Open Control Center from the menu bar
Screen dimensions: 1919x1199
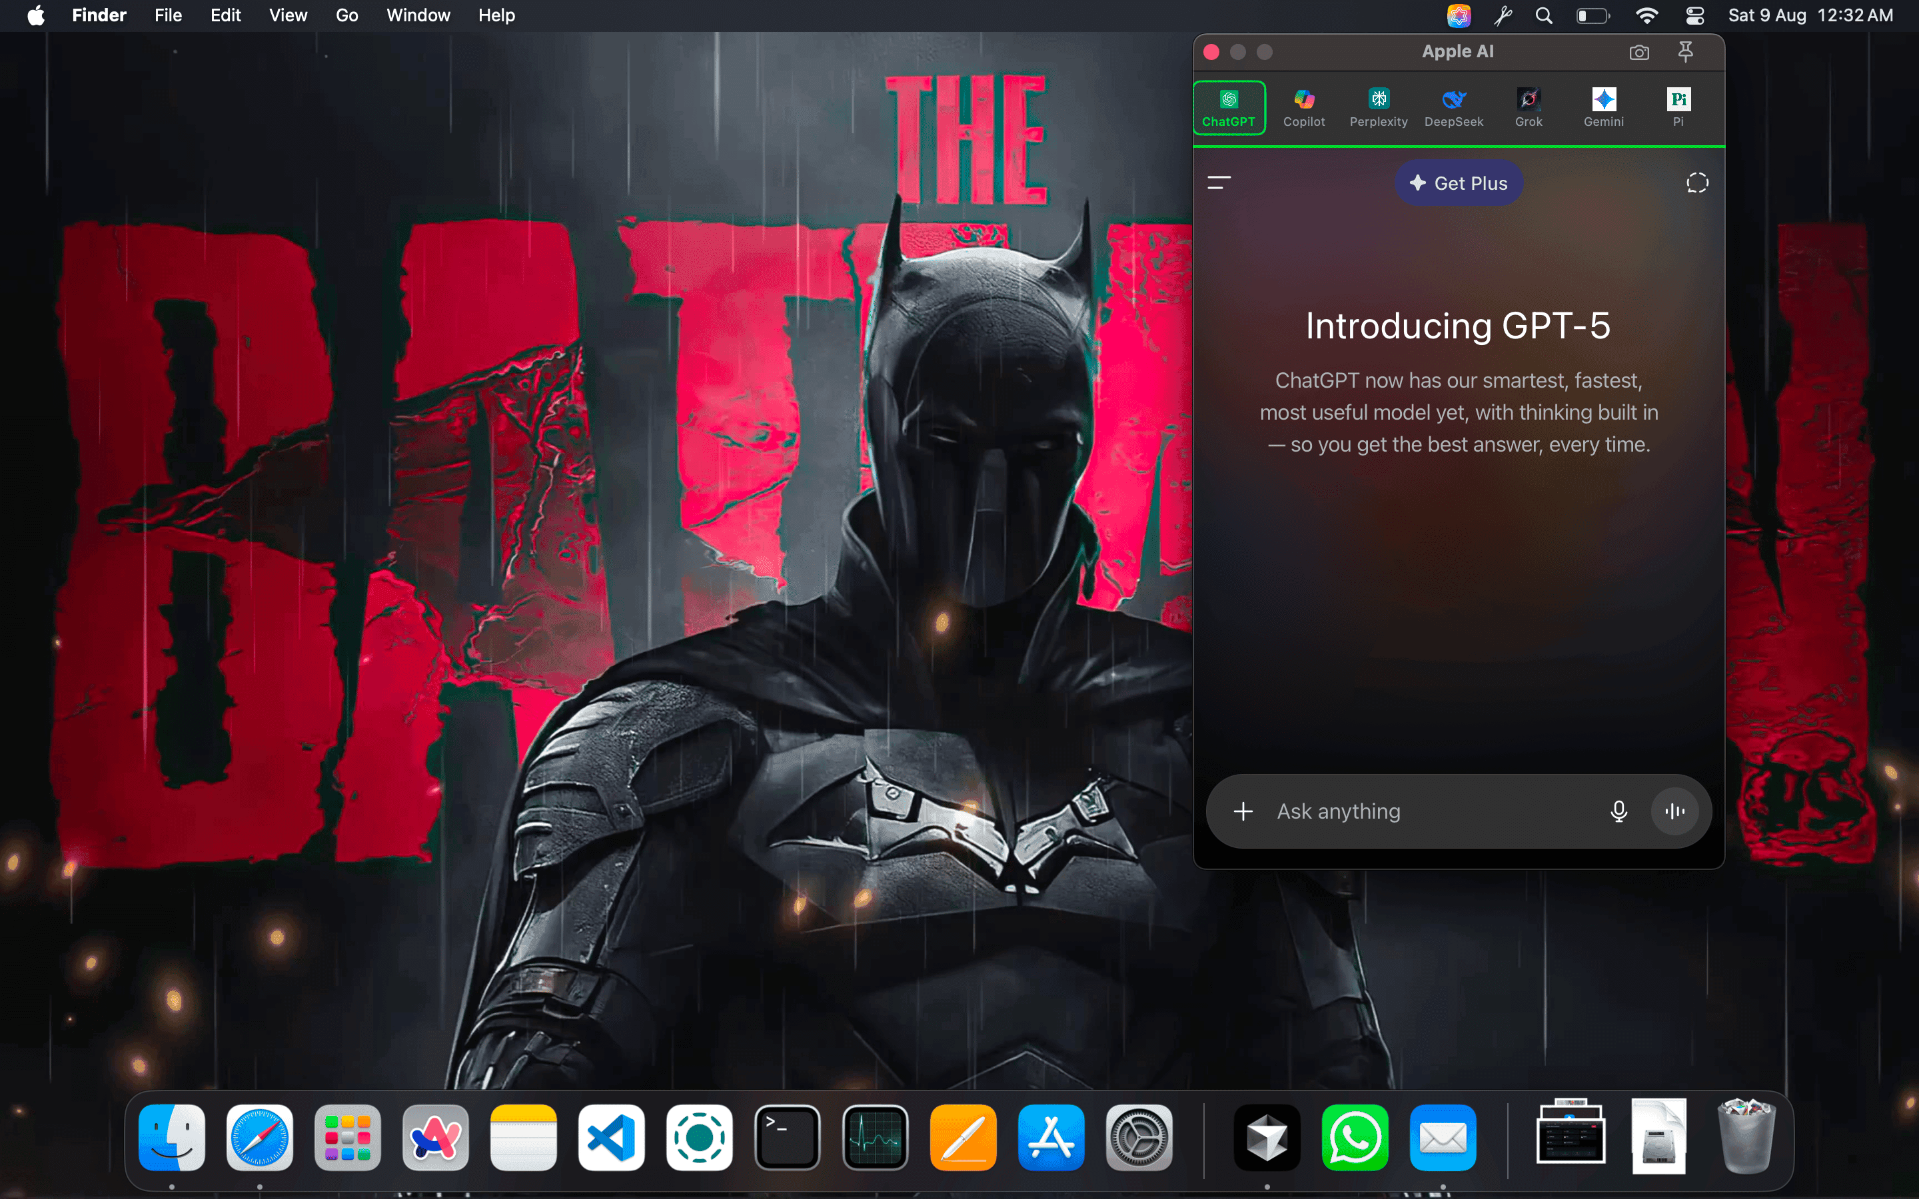pos(1694,15)
